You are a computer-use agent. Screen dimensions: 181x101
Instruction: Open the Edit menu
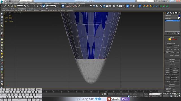click(x=6, y=3)
